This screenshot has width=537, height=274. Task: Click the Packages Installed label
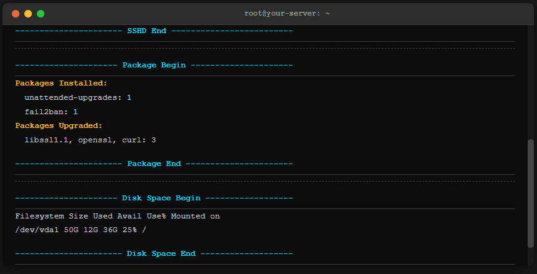point(61,83)
